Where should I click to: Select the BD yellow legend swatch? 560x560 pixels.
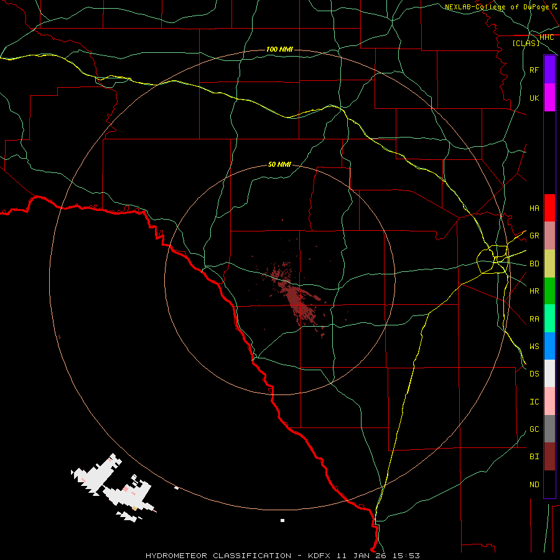pyautogui.click(x=549, y=264)
